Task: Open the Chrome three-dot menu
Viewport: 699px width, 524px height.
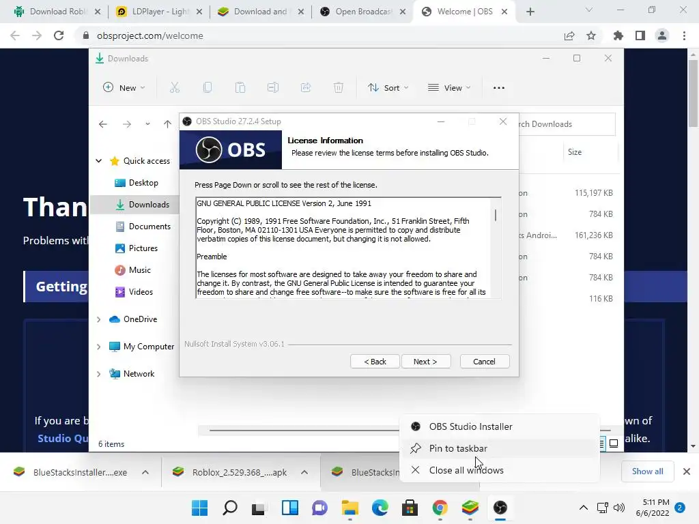Action: [x=684, y=35]
